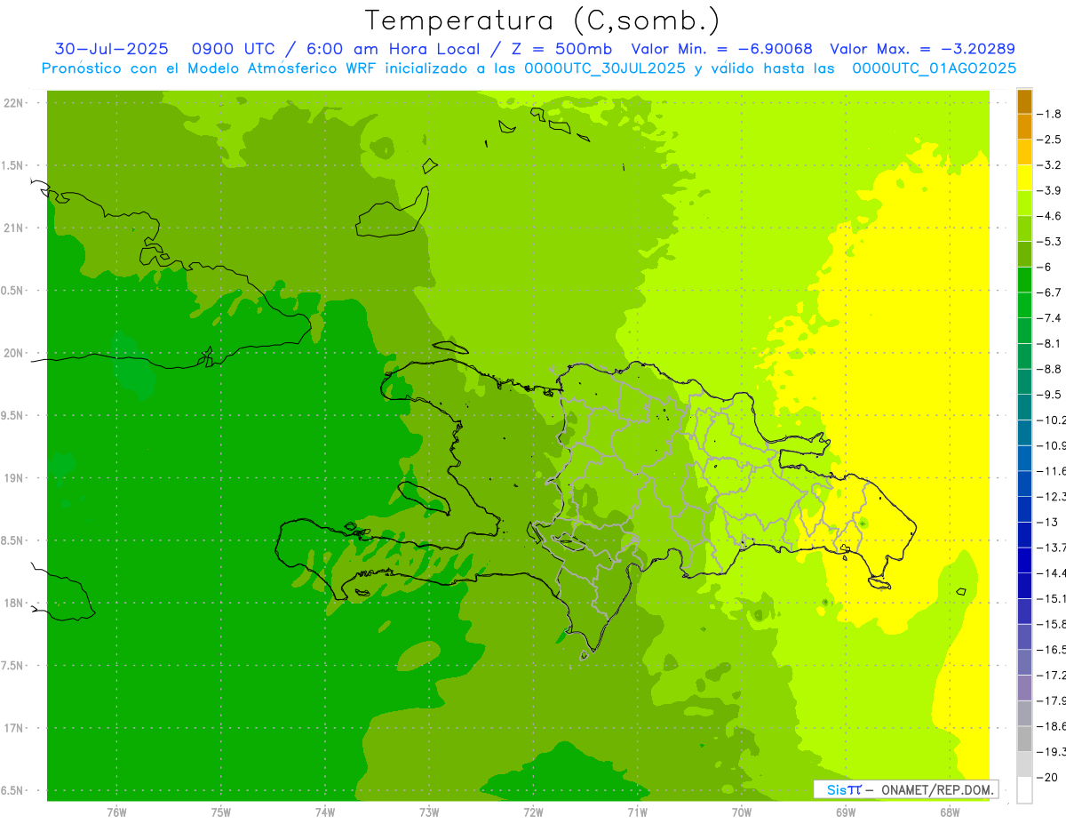Click the '74W' longitude label
The image size is (1066, 824).
[325, 812]
